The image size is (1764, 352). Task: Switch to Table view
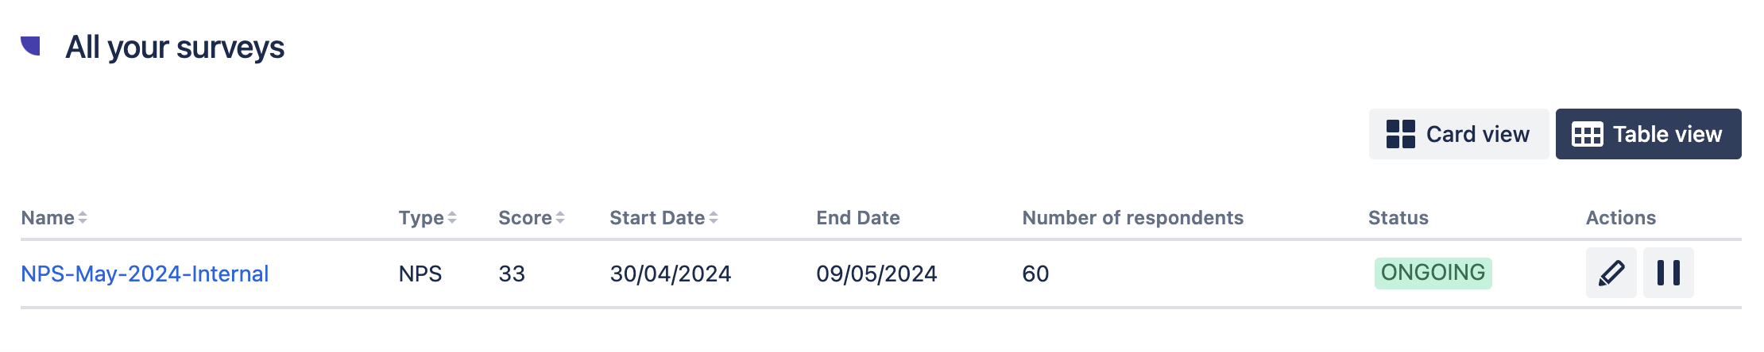pyautogui.click(x=1648, y=134)
